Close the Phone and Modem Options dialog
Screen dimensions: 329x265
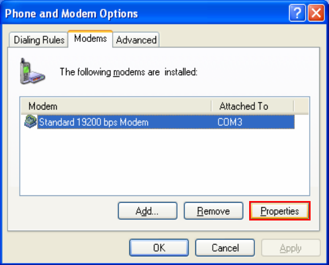[314, 13]
